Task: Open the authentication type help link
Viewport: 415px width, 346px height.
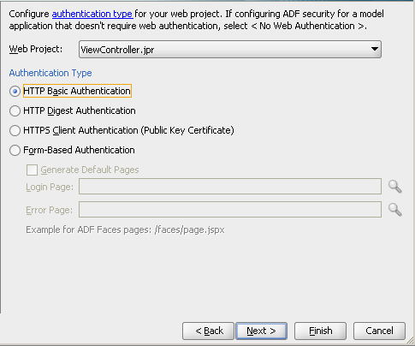Action: pos(92,14)
